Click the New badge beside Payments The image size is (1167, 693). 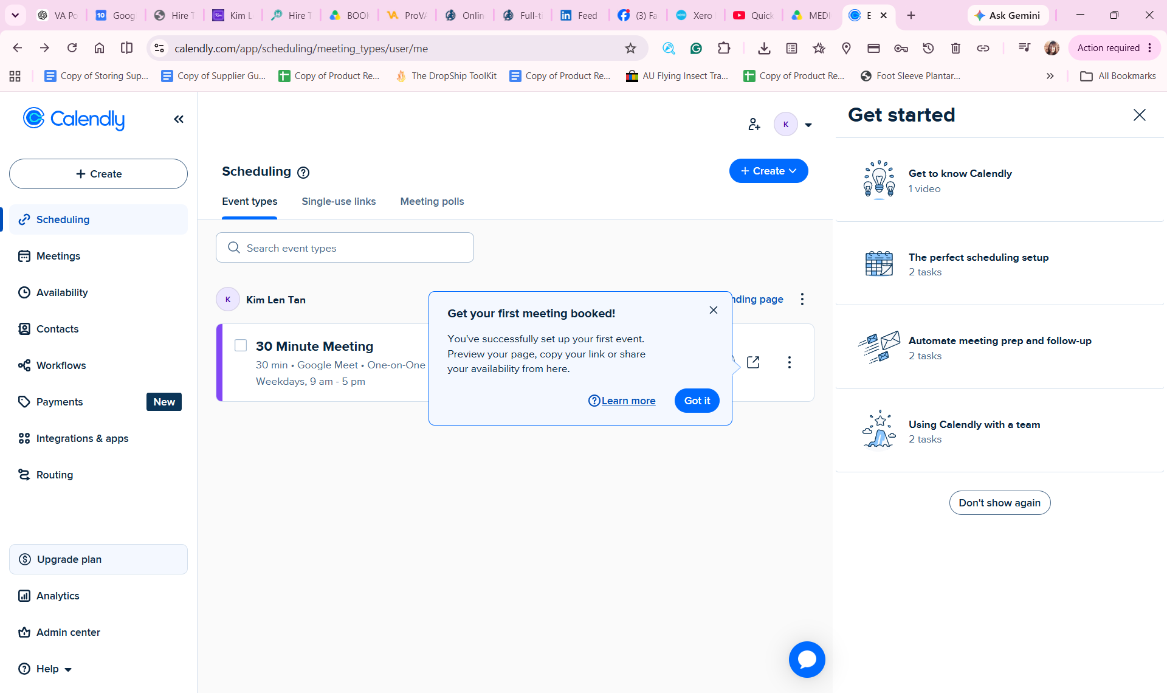pyautogui.click(x=164, y=402)
